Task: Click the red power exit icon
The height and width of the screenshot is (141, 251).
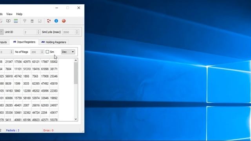Action: (x=64, y=21)
